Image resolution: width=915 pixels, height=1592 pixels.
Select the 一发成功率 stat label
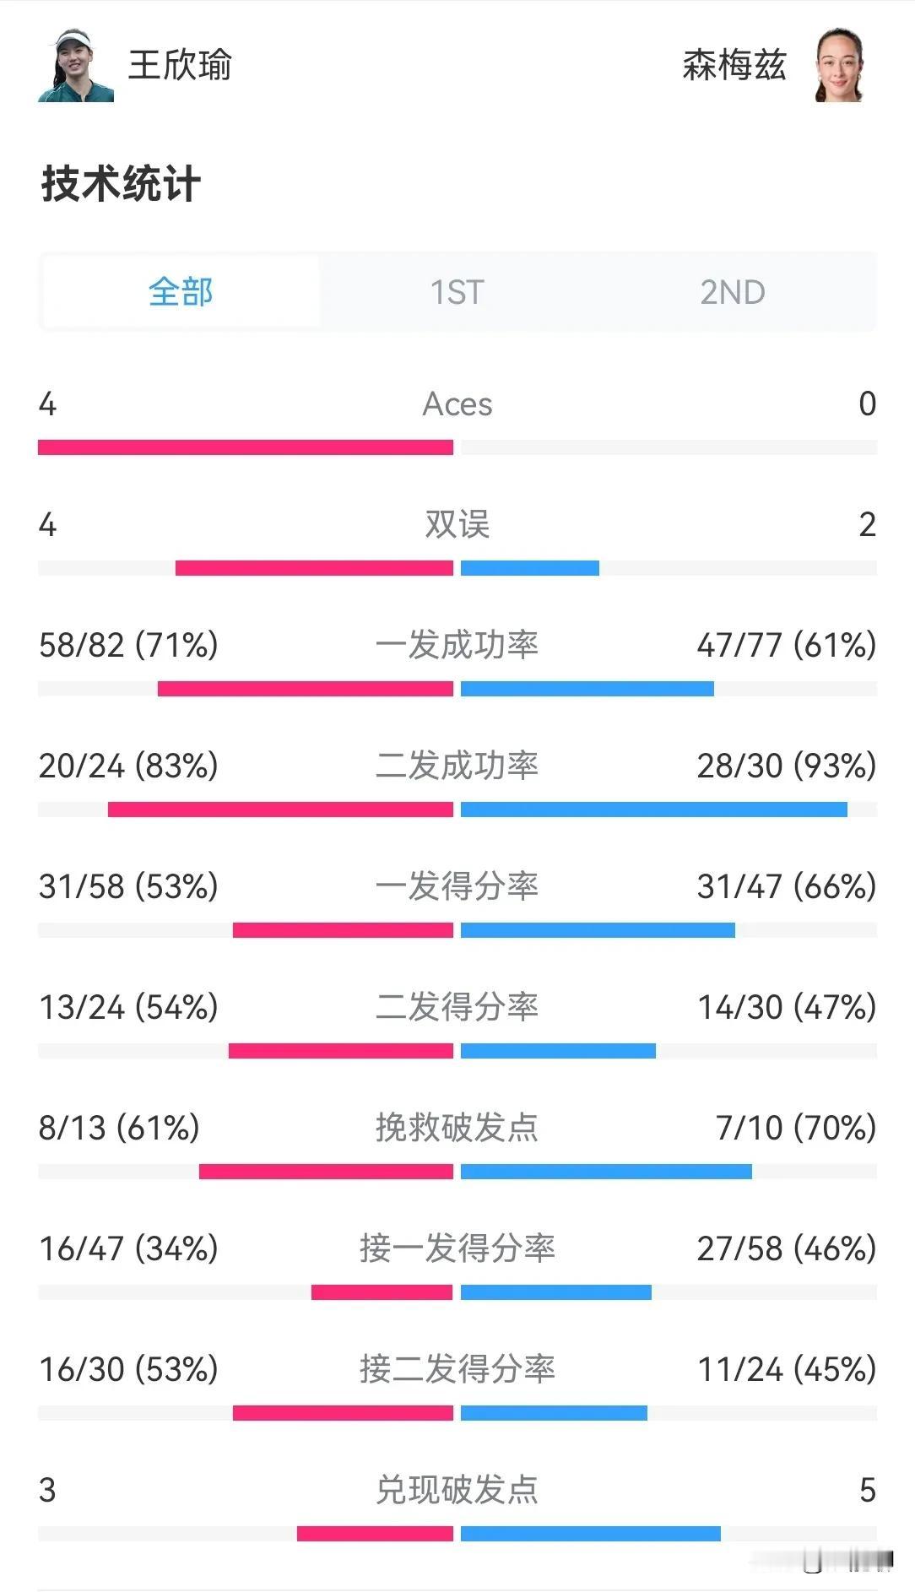[x=457, y=645]
